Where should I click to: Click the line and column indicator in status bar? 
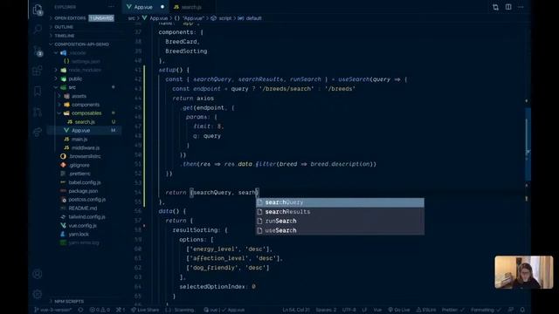tap(295, 310)
